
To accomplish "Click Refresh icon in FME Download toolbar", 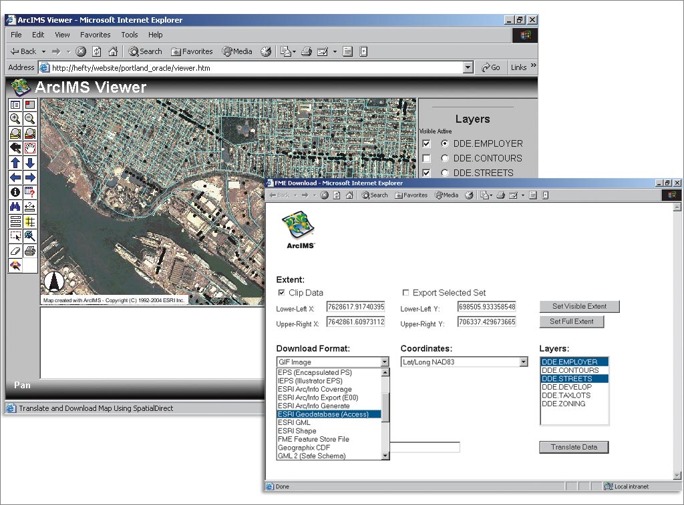I will tap(337, 195).
